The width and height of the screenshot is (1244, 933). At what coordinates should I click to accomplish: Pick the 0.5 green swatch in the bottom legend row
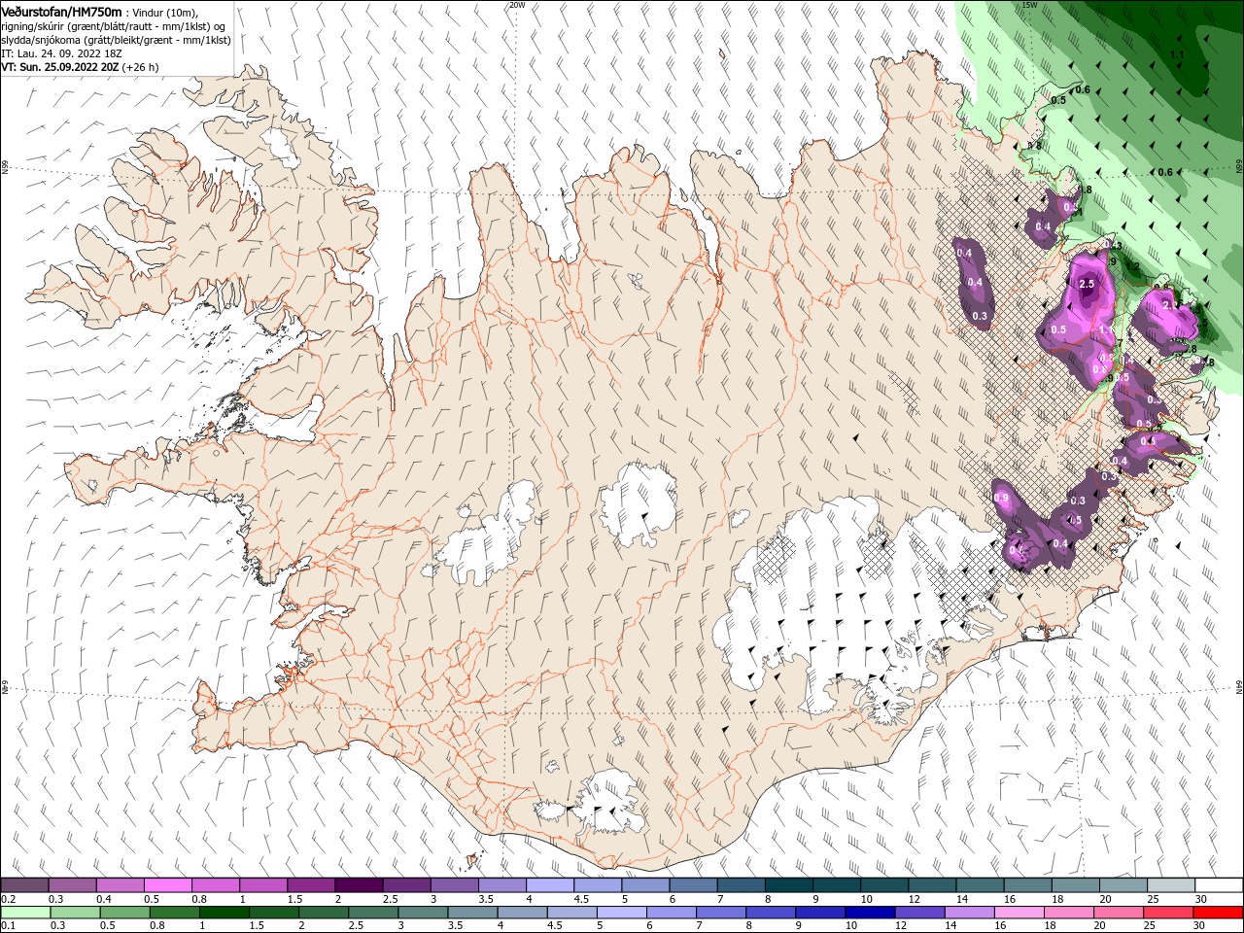pos(124,913)
